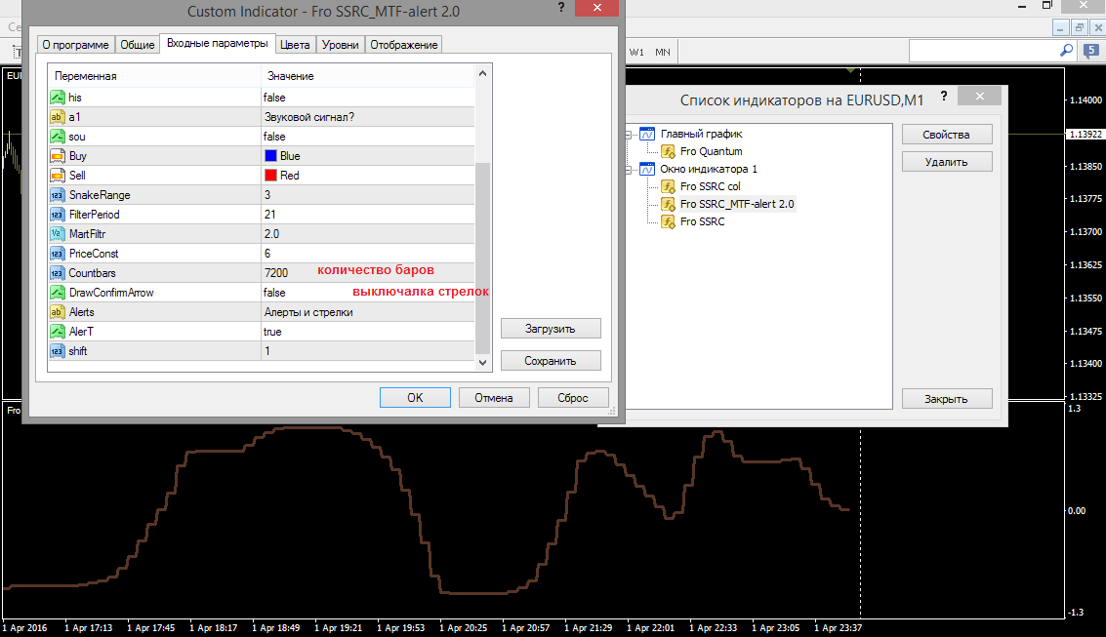The height and width of the screenshot is (637, 1106).
Task: Click the 'Отмена' button
Action: coord(493,397)
